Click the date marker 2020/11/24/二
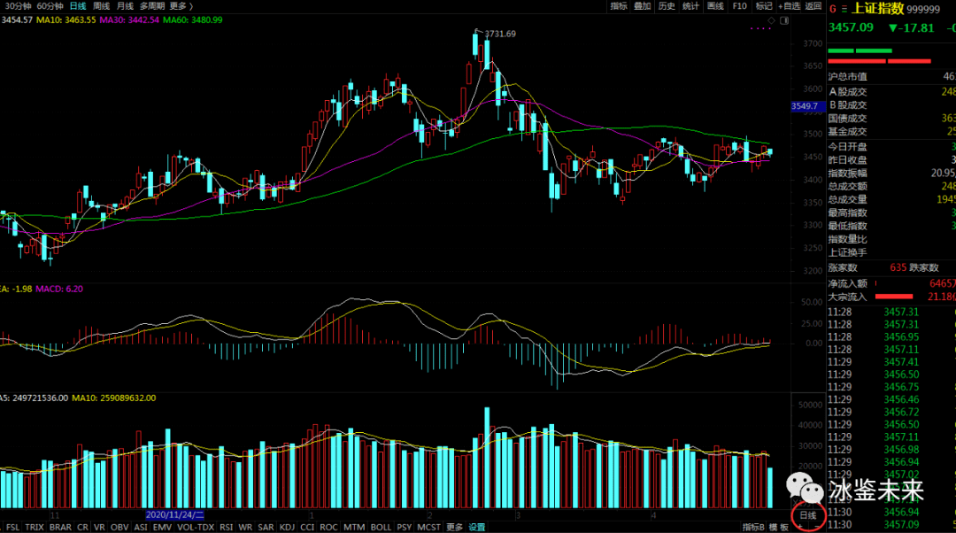Screen dimensions: 956x533 pyautogui.click(x=175, y=515)
